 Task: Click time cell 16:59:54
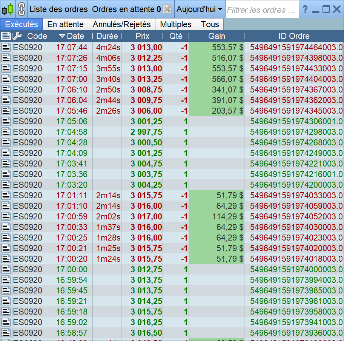click(x=72, y=280)
